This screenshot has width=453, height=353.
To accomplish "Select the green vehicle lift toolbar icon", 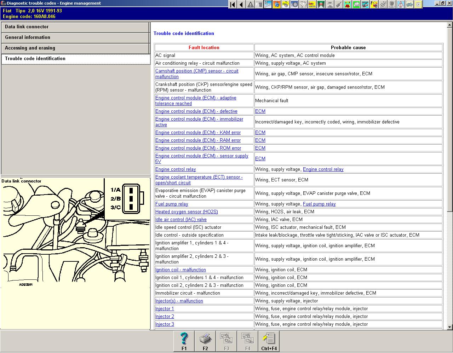I will 321,5.
